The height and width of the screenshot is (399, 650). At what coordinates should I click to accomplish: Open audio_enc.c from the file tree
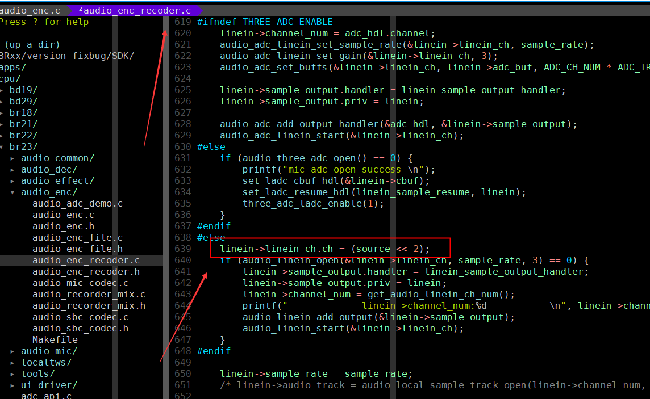tap(64, 215)
